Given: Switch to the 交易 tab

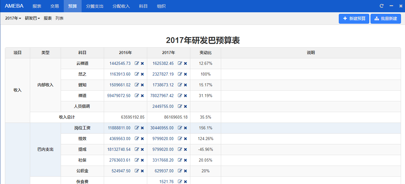Looking at the screenshot, I should point(55,6).
